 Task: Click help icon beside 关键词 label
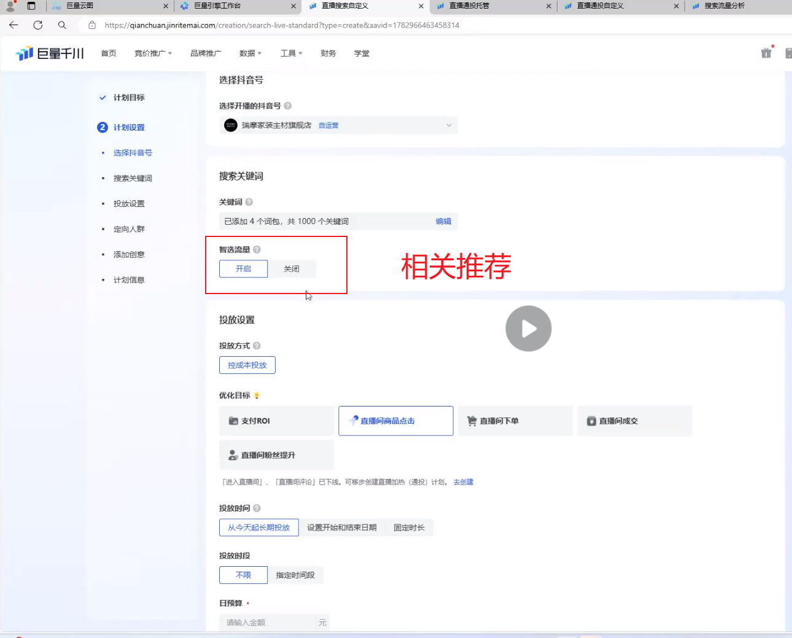point(249,202)
